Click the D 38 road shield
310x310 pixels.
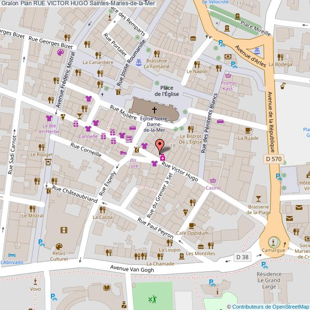[x=241, y=257]
